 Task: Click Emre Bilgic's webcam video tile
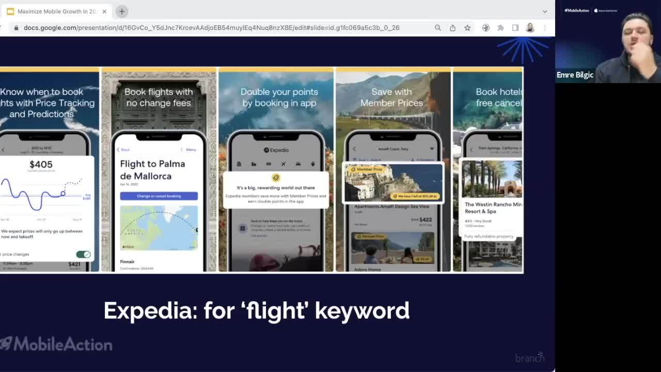point(608,41)
